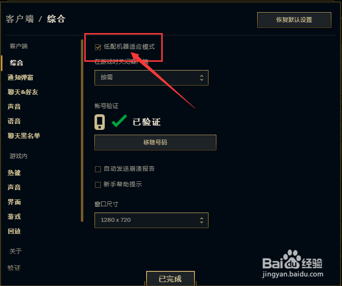
Task: Open the 1280 x 720 window size dropdown
Action: pyautogui.click(x=152, y=220)
